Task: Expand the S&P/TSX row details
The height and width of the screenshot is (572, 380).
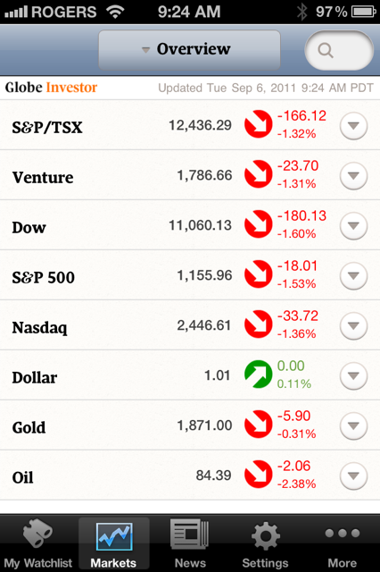Action: pyautogui.click(x=353, y=125)
